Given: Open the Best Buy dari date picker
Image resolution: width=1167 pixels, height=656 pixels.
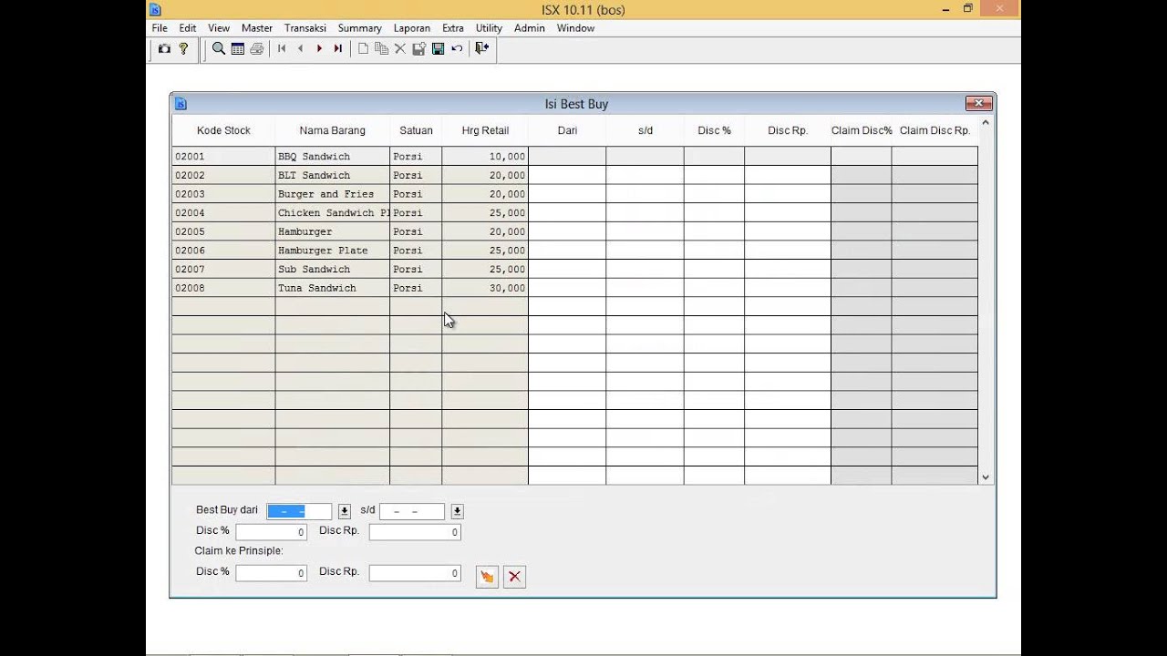Looking at the screenshot, I should point(344,511).
